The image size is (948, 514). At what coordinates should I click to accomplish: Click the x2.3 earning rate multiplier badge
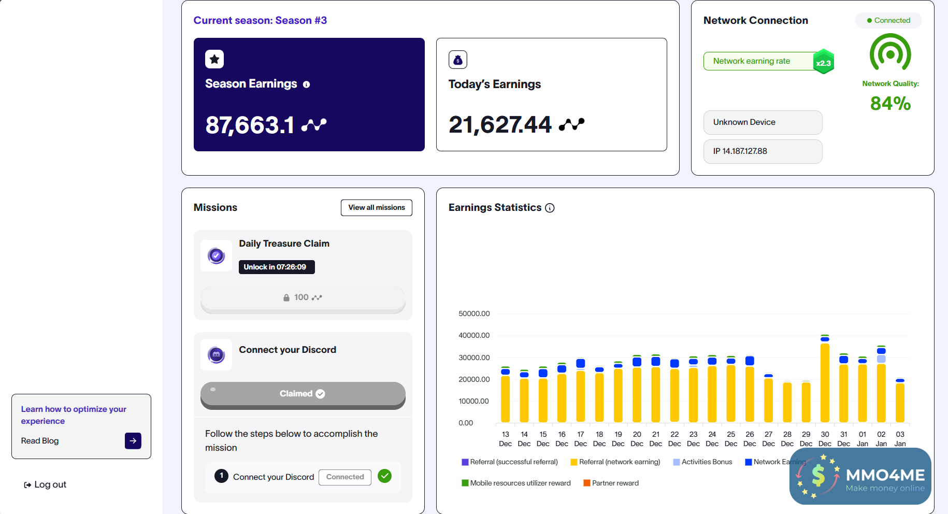tap(823, 63)
